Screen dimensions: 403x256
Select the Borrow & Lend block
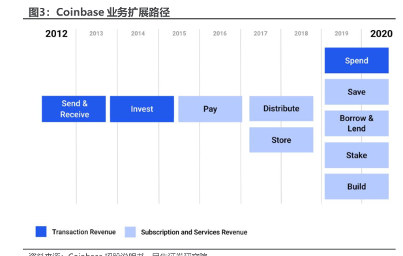click(x=357, y=124)
